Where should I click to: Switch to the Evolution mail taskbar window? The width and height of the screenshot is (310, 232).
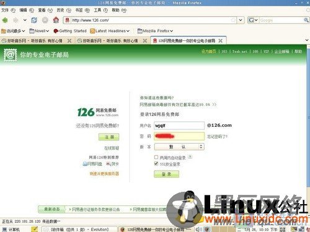click(x=79, y=230)
